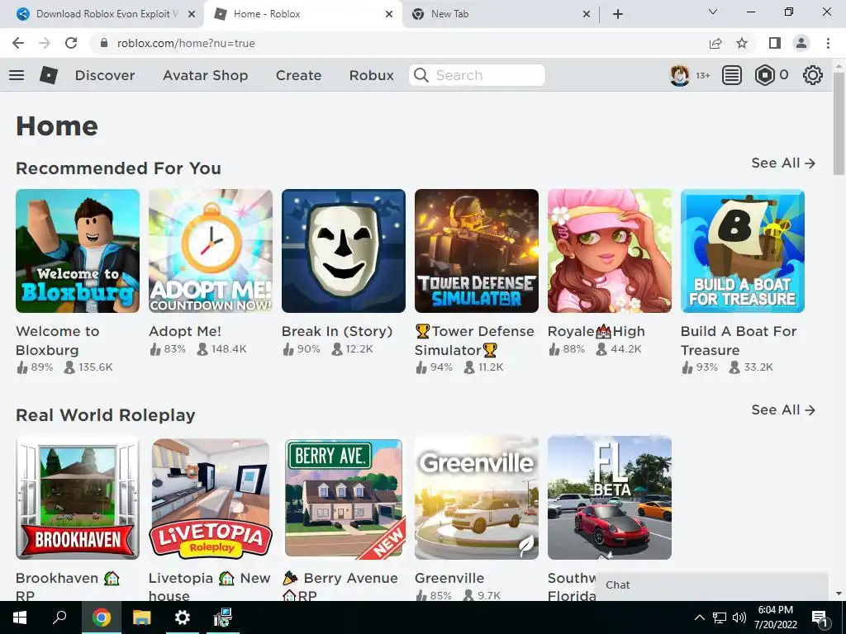Image resolution: width=846 pixels, height=634 pixels.
Task: Open Settings from the taskbar
Action: (183, 617)
